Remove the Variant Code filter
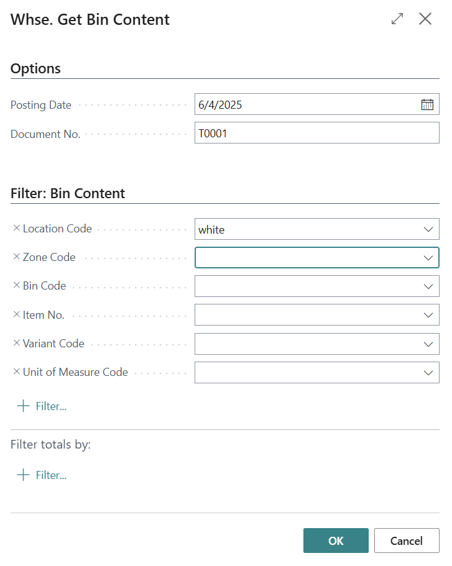This screenshot has width=452, height=566. click(x=17, y=344)
